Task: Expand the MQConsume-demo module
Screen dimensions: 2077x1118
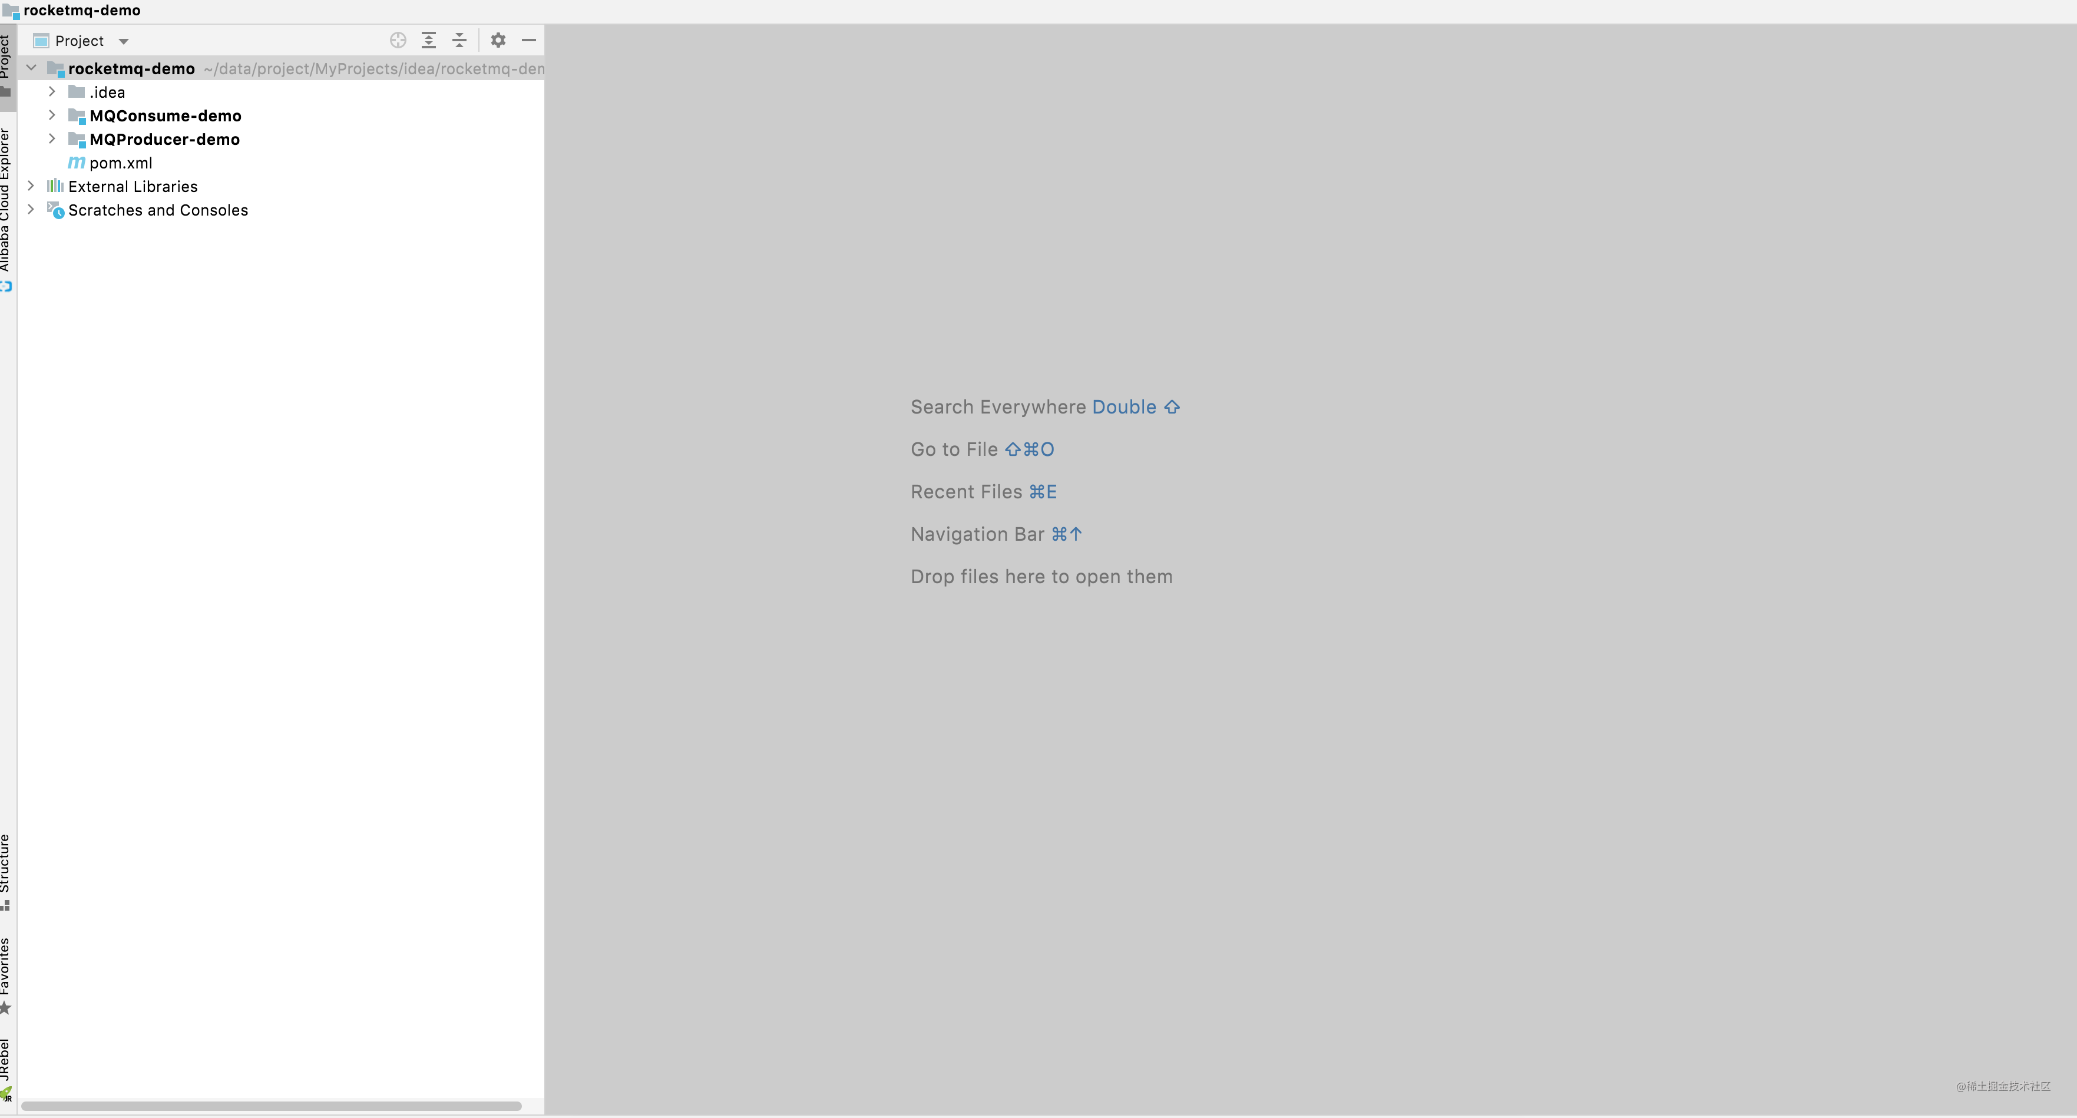Action: tap(52, 115)
